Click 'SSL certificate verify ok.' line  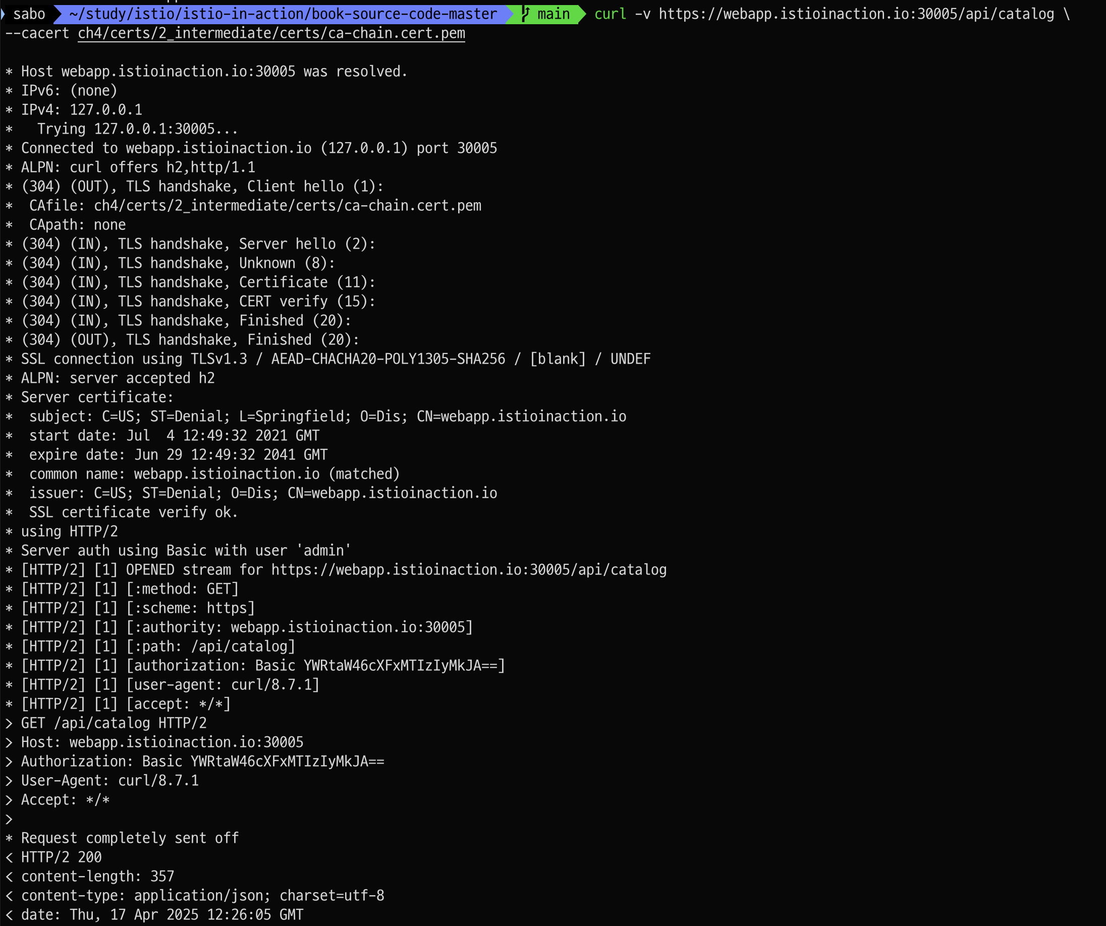pos(133,512)
